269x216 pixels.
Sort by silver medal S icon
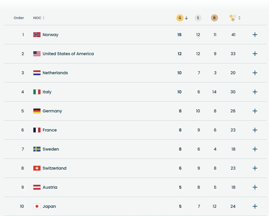coord(198,18)
